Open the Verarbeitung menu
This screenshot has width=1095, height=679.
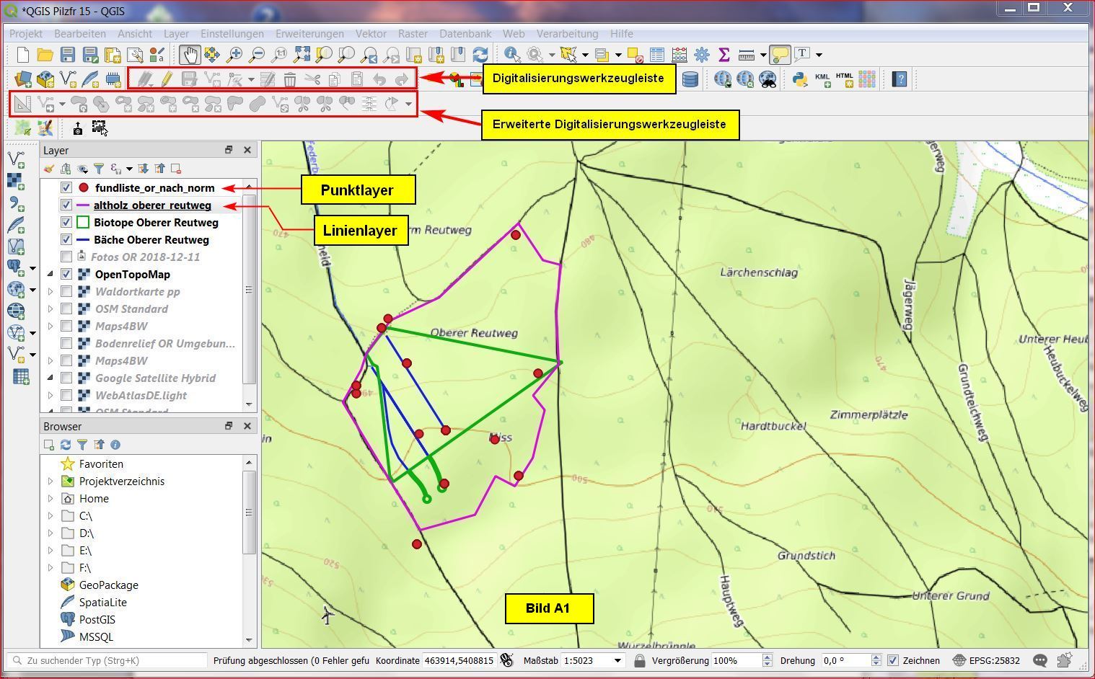tap(567, 34)
